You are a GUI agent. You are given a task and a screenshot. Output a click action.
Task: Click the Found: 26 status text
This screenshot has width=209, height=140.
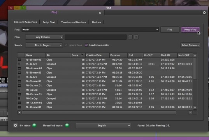[154, 126]
